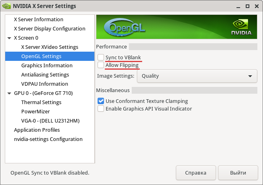The image size is (263, 185).
Task: Click the Выйти quit button
Action: click(x=238, y=173)
